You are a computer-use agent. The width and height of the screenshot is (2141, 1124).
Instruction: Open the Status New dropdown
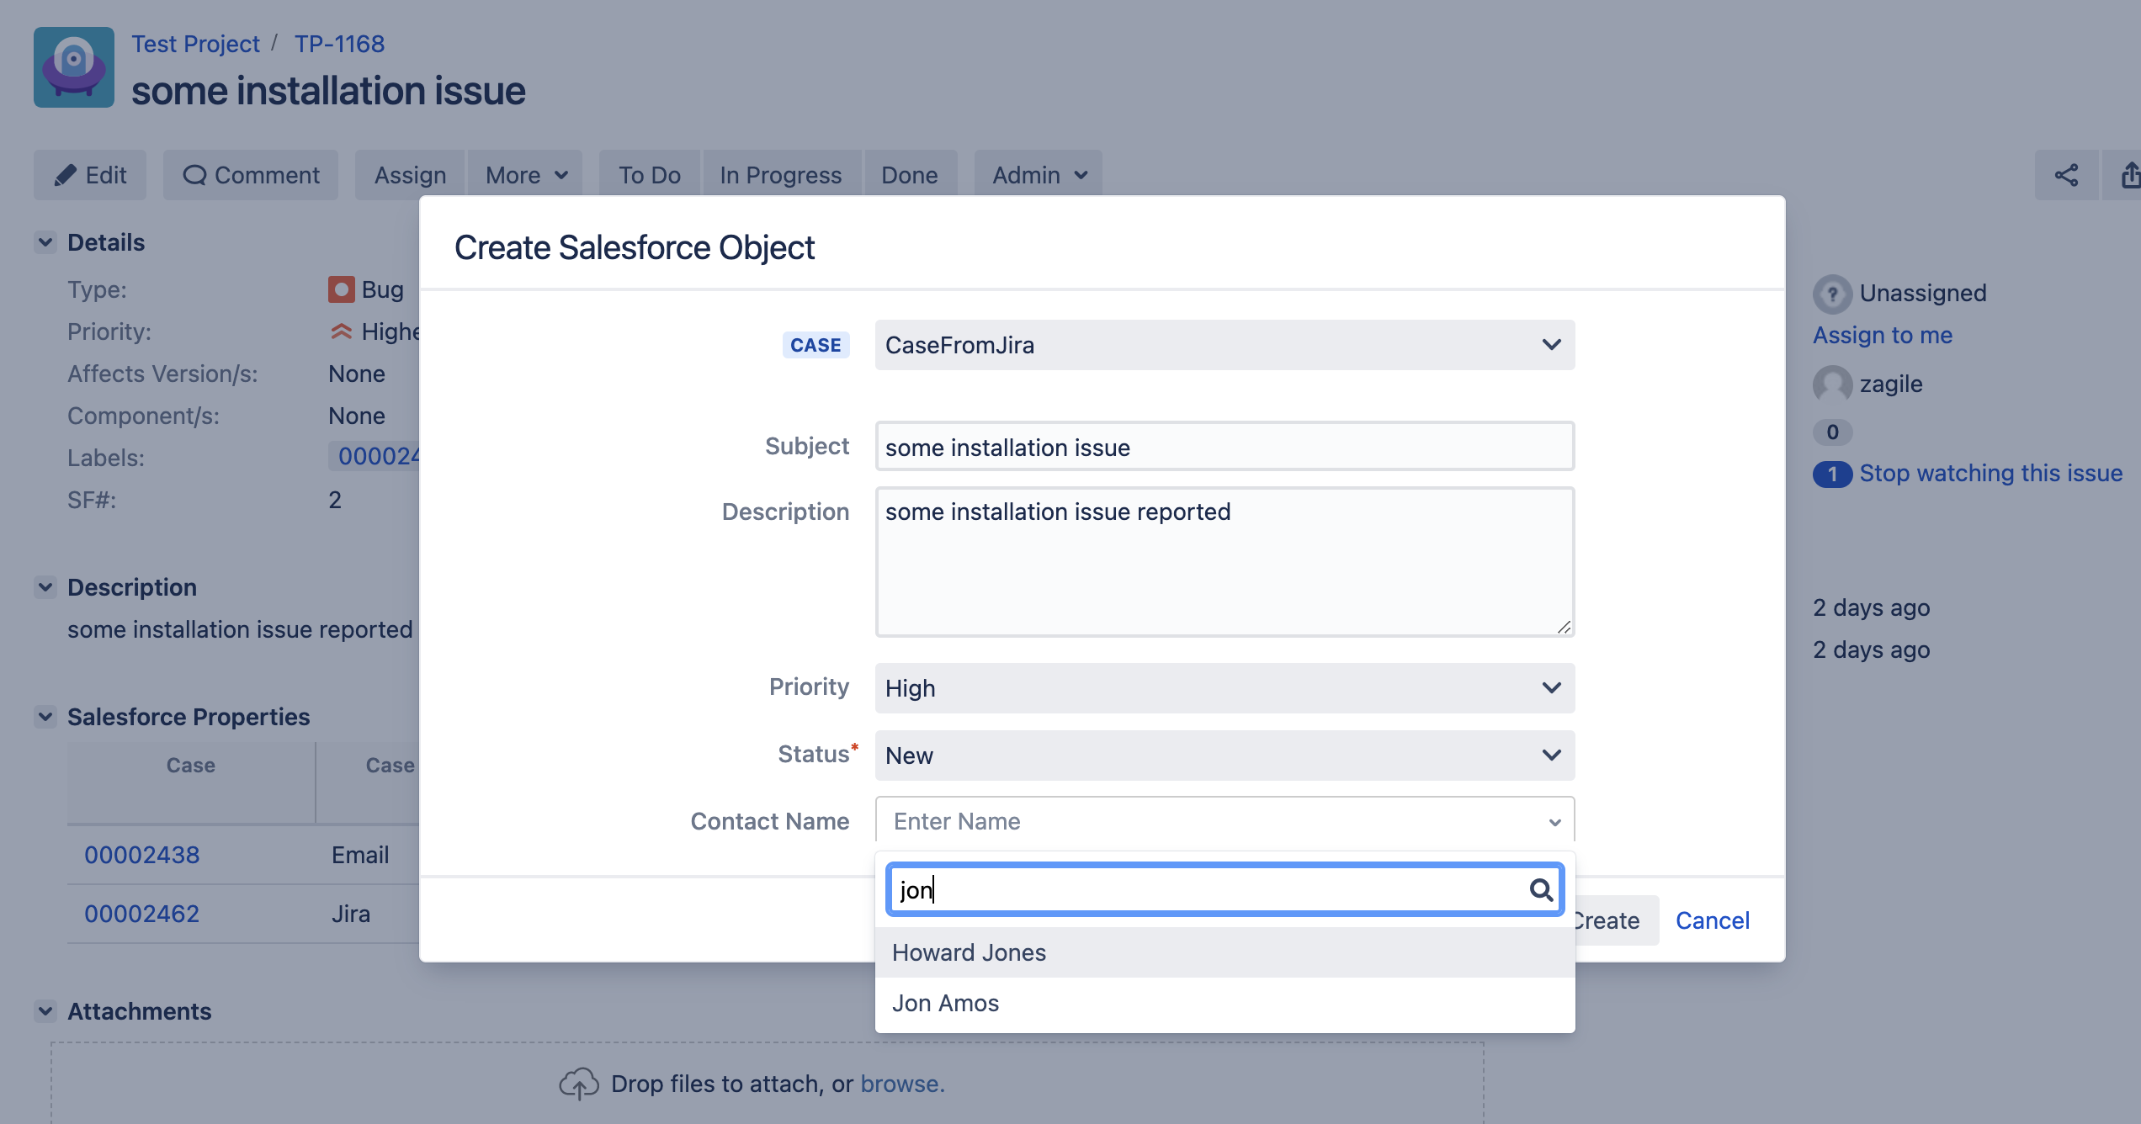pos(1225,756)
